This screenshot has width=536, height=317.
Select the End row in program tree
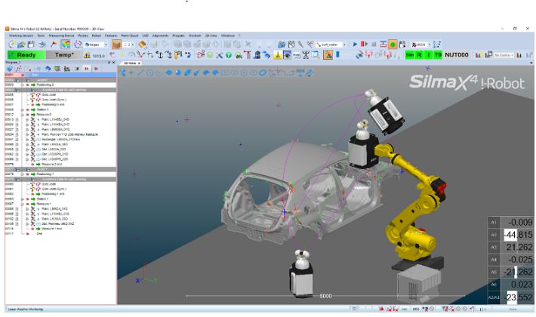60,234
